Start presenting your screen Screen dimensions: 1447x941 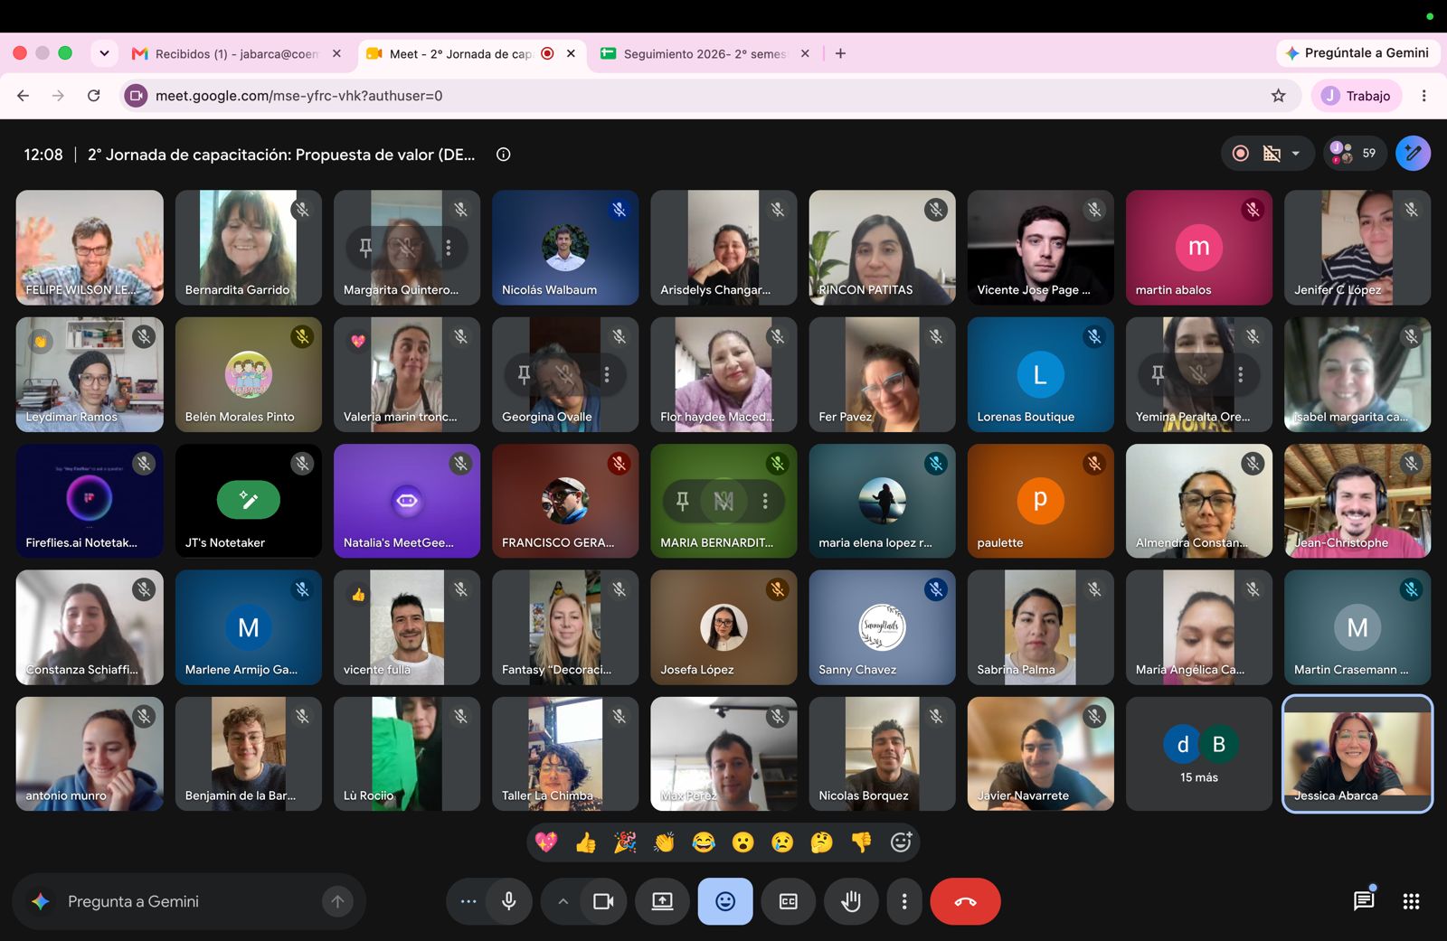tap(663, 901)
